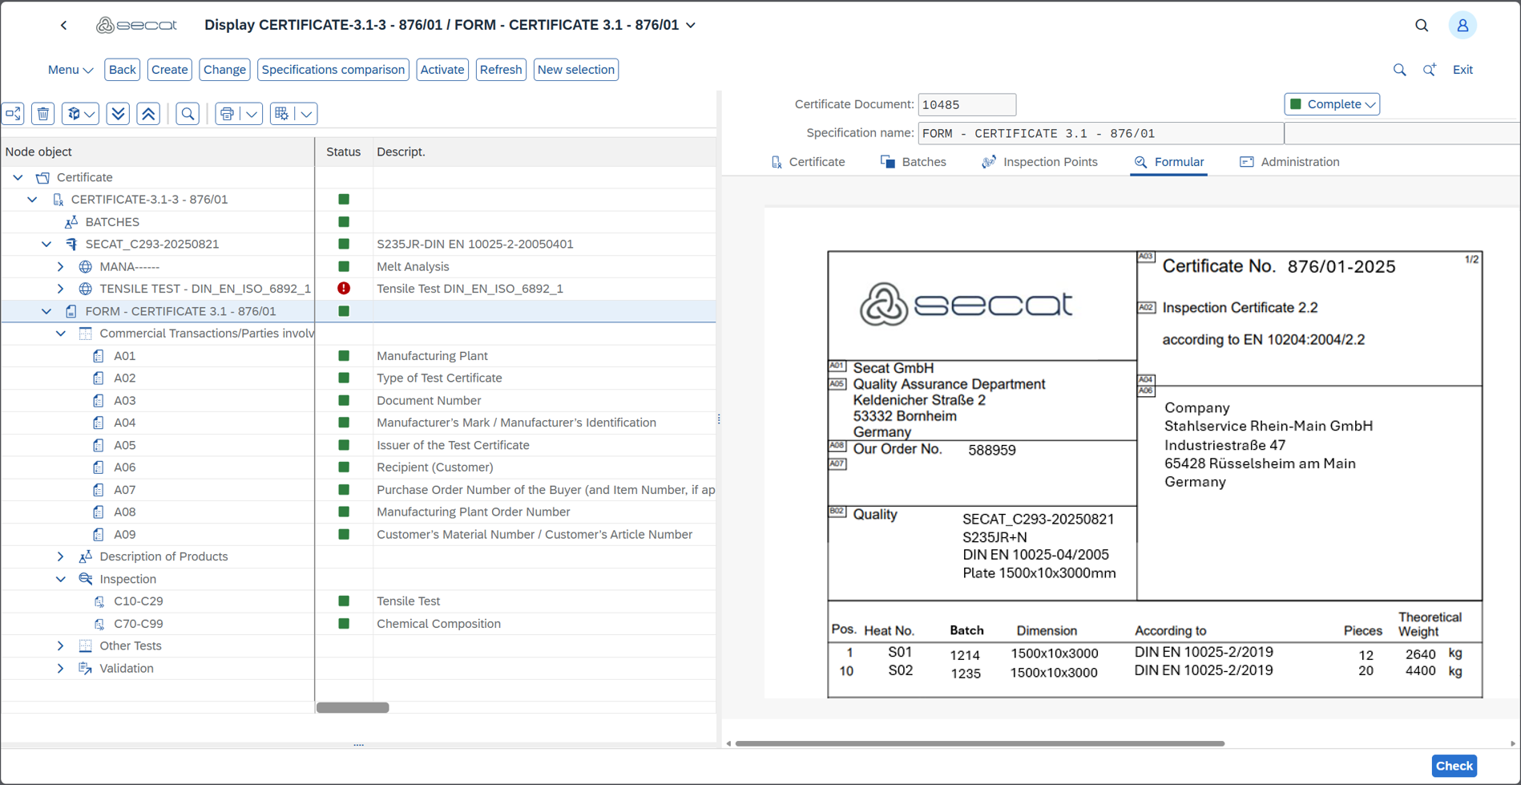Expand the MANA------ tree node
1521x785 pixels.
tap(61, 267)
